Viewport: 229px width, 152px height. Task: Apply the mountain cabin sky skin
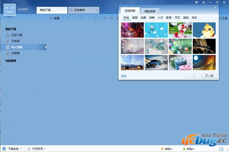[x=132, y=62]
